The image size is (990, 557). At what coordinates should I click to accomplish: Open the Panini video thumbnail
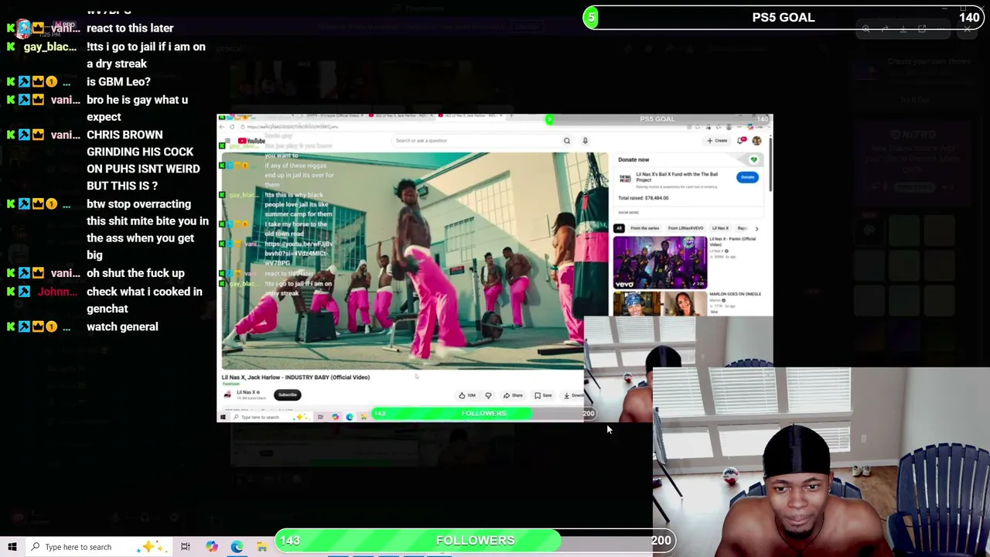coord(660,262)
